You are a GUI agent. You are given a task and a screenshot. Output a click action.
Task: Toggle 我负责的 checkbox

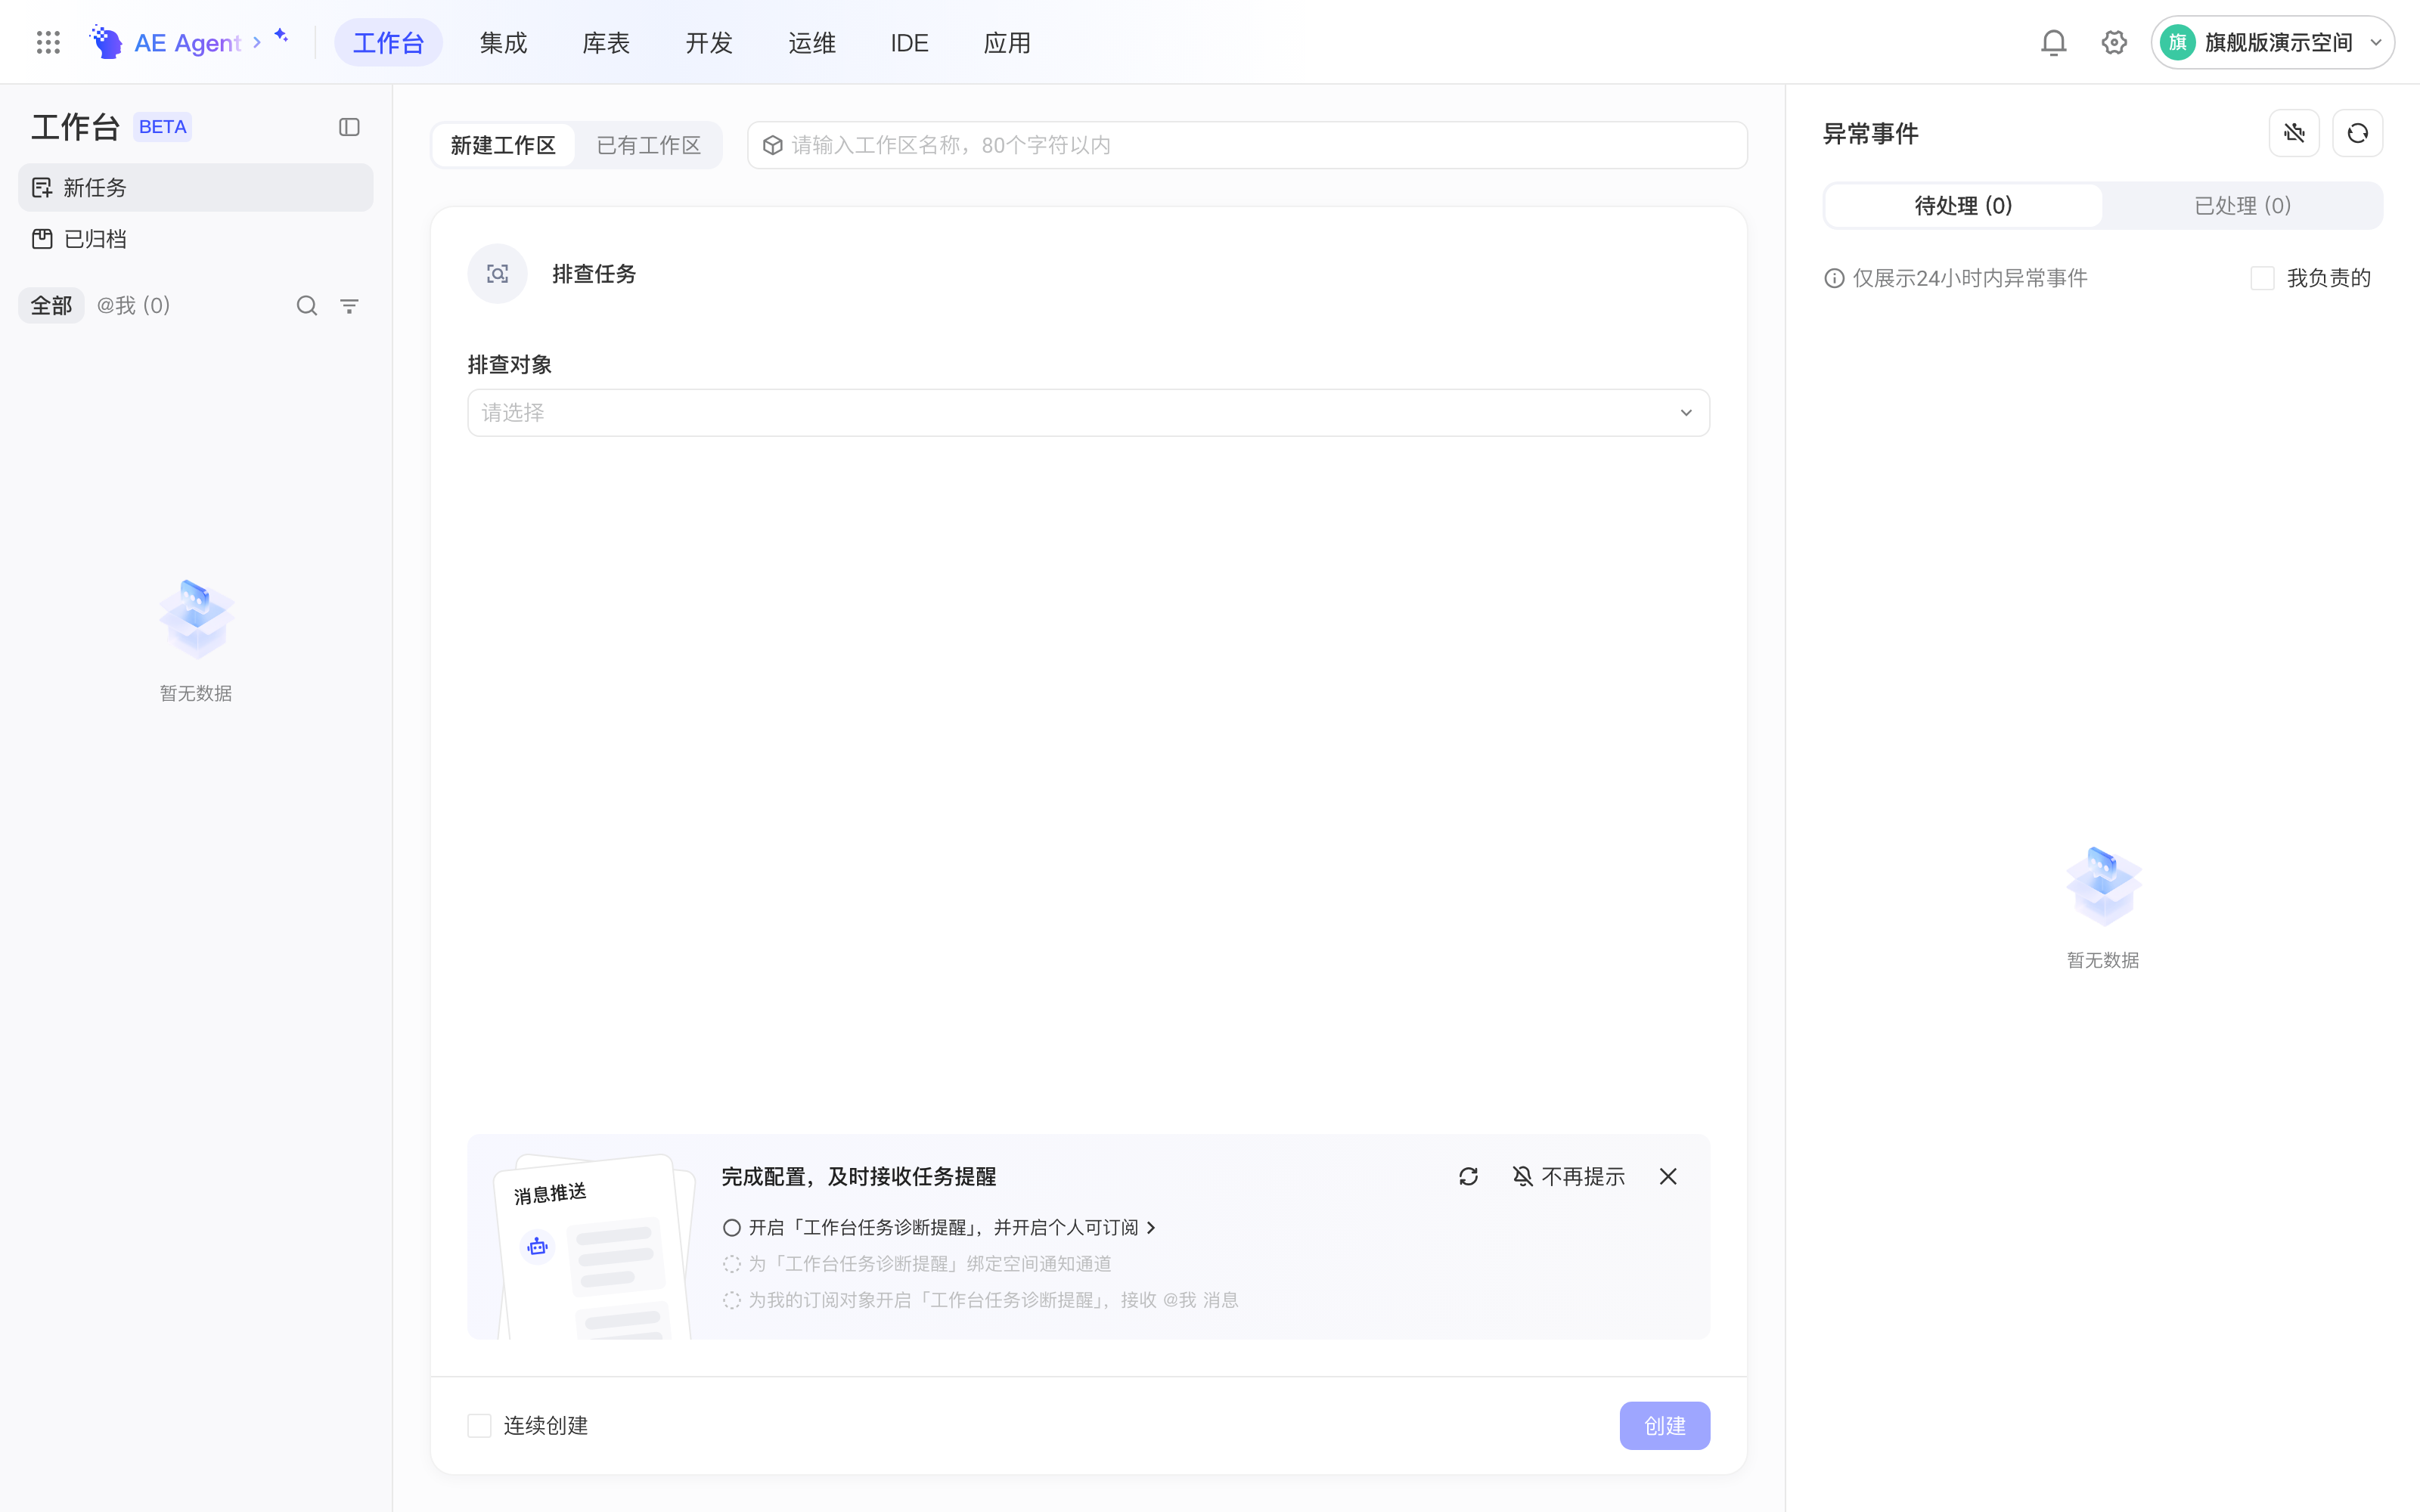(x=2262, y=278)
